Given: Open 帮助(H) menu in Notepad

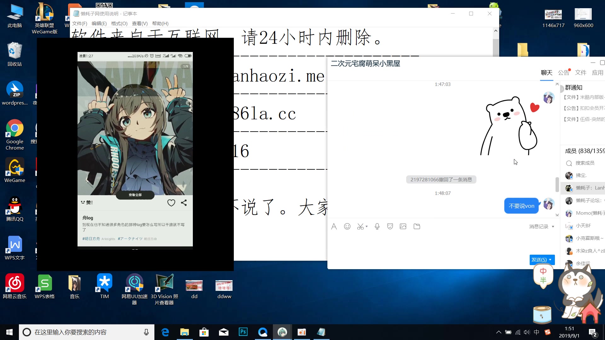Looking at the screenshot, I should (160, 24).
